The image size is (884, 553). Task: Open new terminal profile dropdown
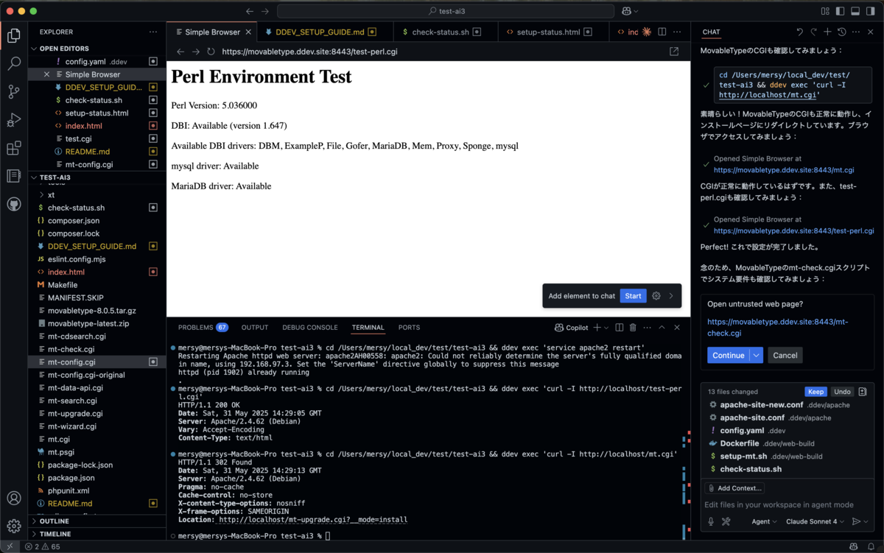606,328
